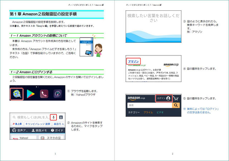
Task: Click the www.amazon.co.jp green URL
Action: pos(137,65)
